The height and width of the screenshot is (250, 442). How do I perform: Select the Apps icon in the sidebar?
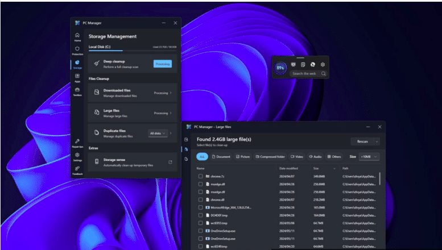click(x=77, y=77)
